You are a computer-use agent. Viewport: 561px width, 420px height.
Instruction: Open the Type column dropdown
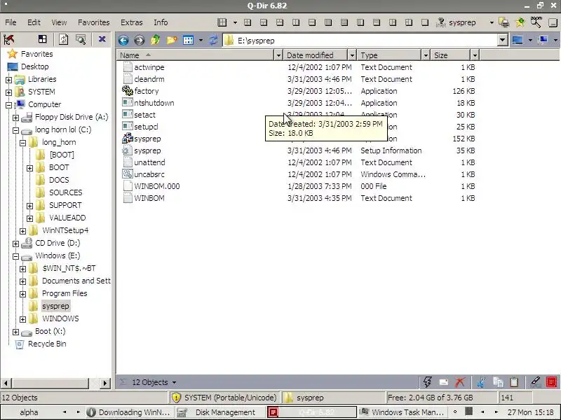tap(426, 55)
